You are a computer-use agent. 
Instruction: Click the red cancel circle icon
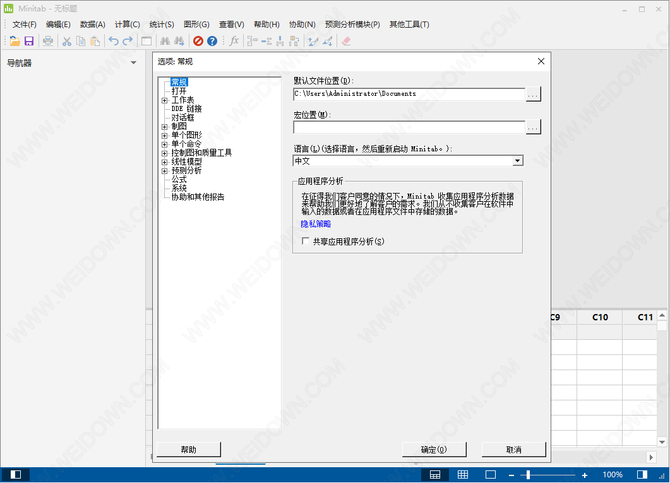pyautogui.click(x=198, y=41)
